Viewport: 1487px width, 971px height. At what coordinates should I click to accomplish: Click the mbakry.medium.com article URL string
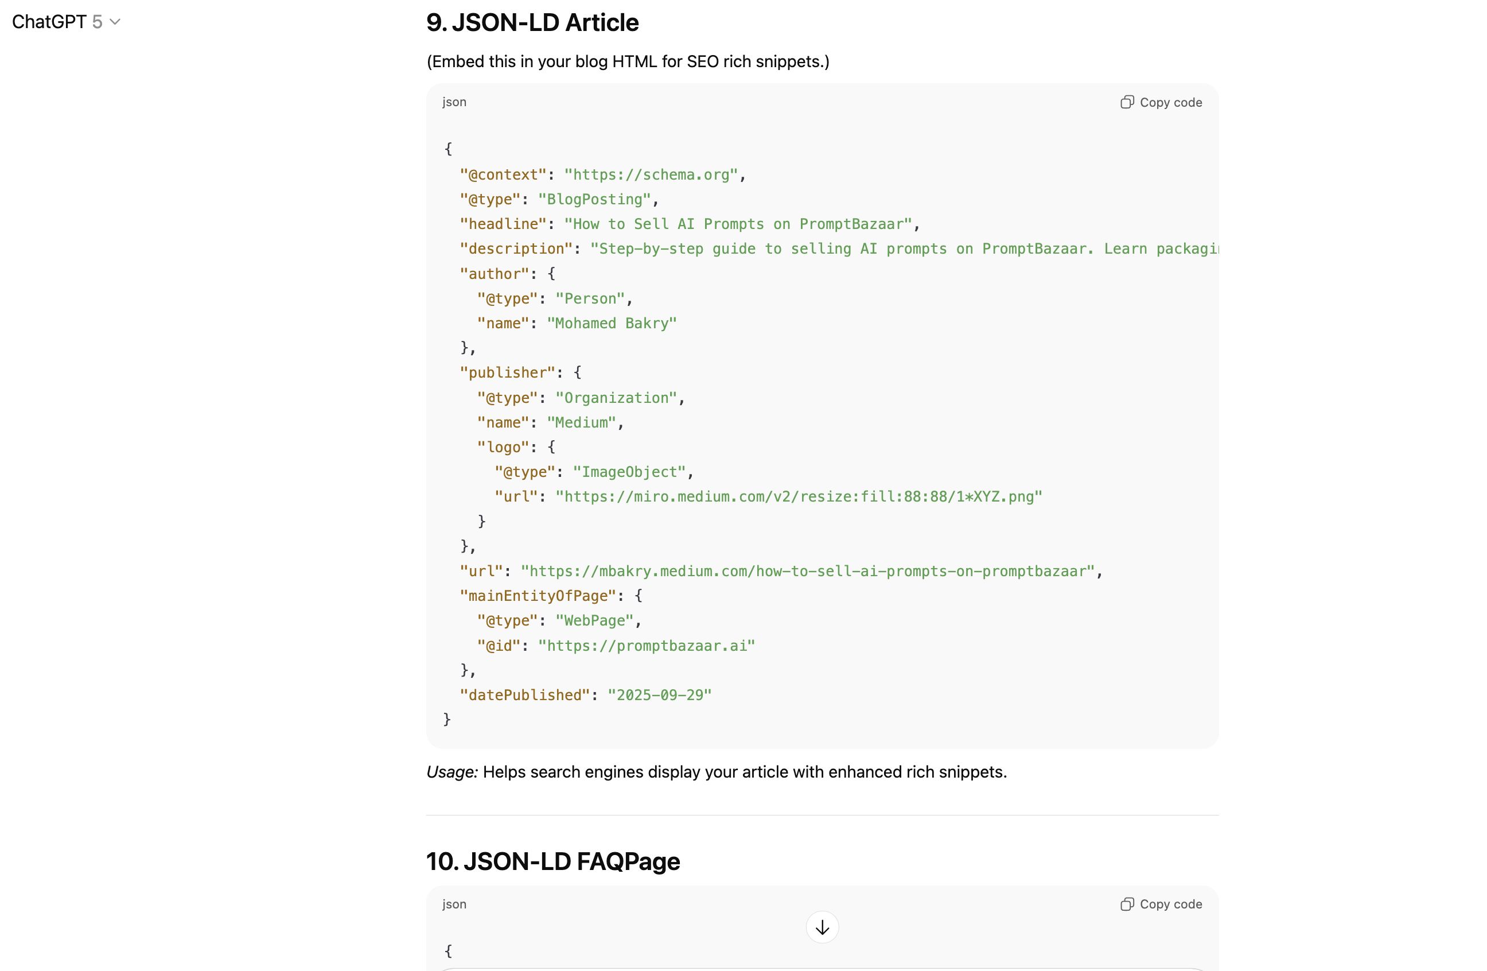(x=808, y=571)
